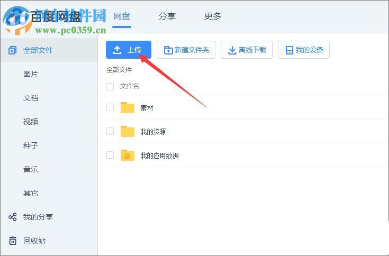Viewport: 389px width, 256px height.
Task: Open the 更多 tab
Action: click(x=213, y=16)
